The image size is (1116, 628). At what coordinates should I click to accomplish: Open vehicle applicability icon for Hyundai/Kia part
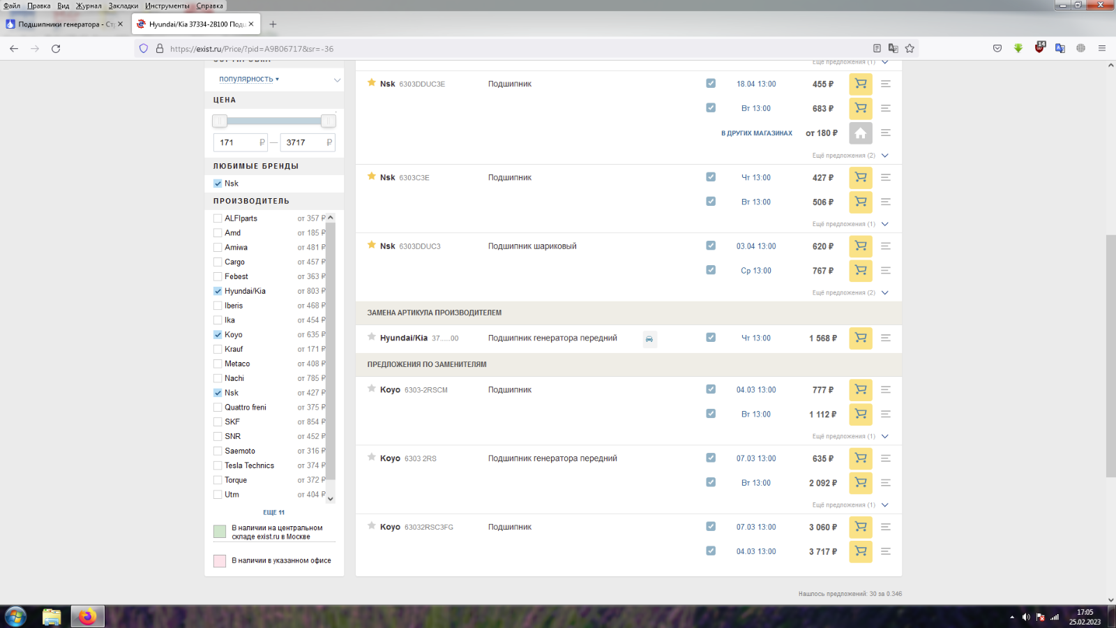(x=649, y=339)
